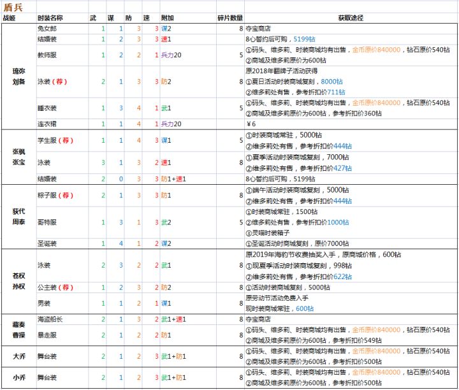Click the blue 8000钻 price text
The image size is (459, 390).
[331, 82]
